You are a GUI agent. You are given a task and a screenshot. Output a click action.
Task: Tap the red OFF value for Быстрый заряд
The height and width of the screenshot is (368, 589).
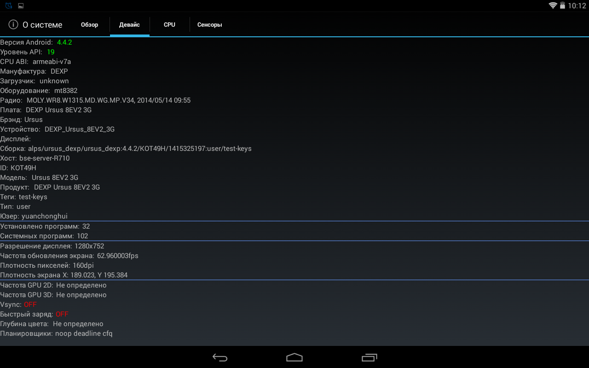pyautogui.click(x=62, y=314)
